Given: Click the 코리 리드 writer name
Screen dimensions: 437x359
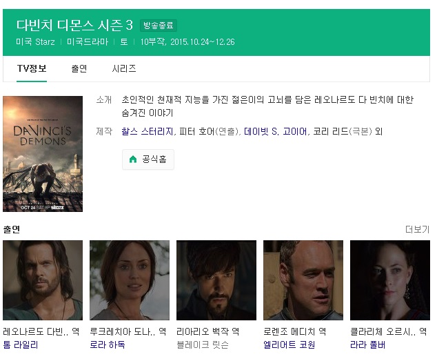Looking at the screenshot, I should pyautogui.click(x=331, y=131).
